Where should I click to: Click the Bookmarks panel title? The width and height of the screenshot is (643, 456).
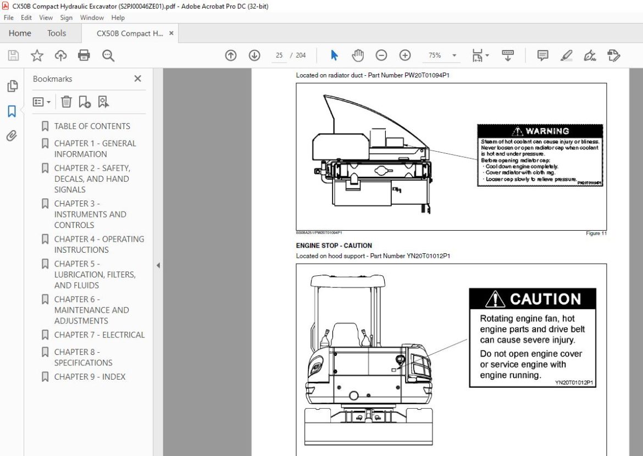click(53, 79)
